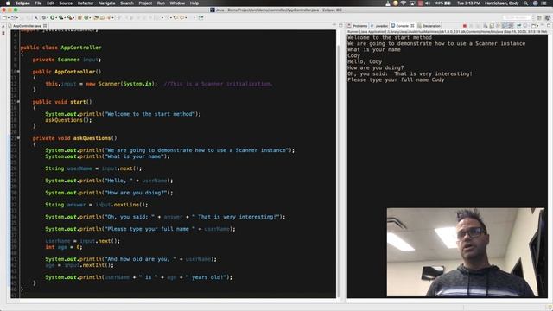Maximize the editor area
This screenshot has width=553, height=311.
click(340, 25)
